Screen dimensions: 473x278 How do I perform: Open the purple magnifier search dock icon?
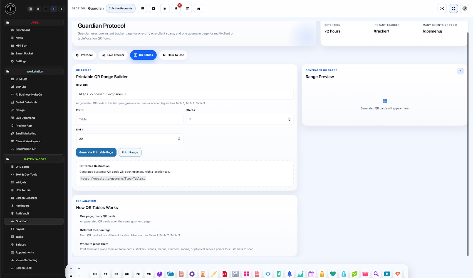click(x=376, y=274)
